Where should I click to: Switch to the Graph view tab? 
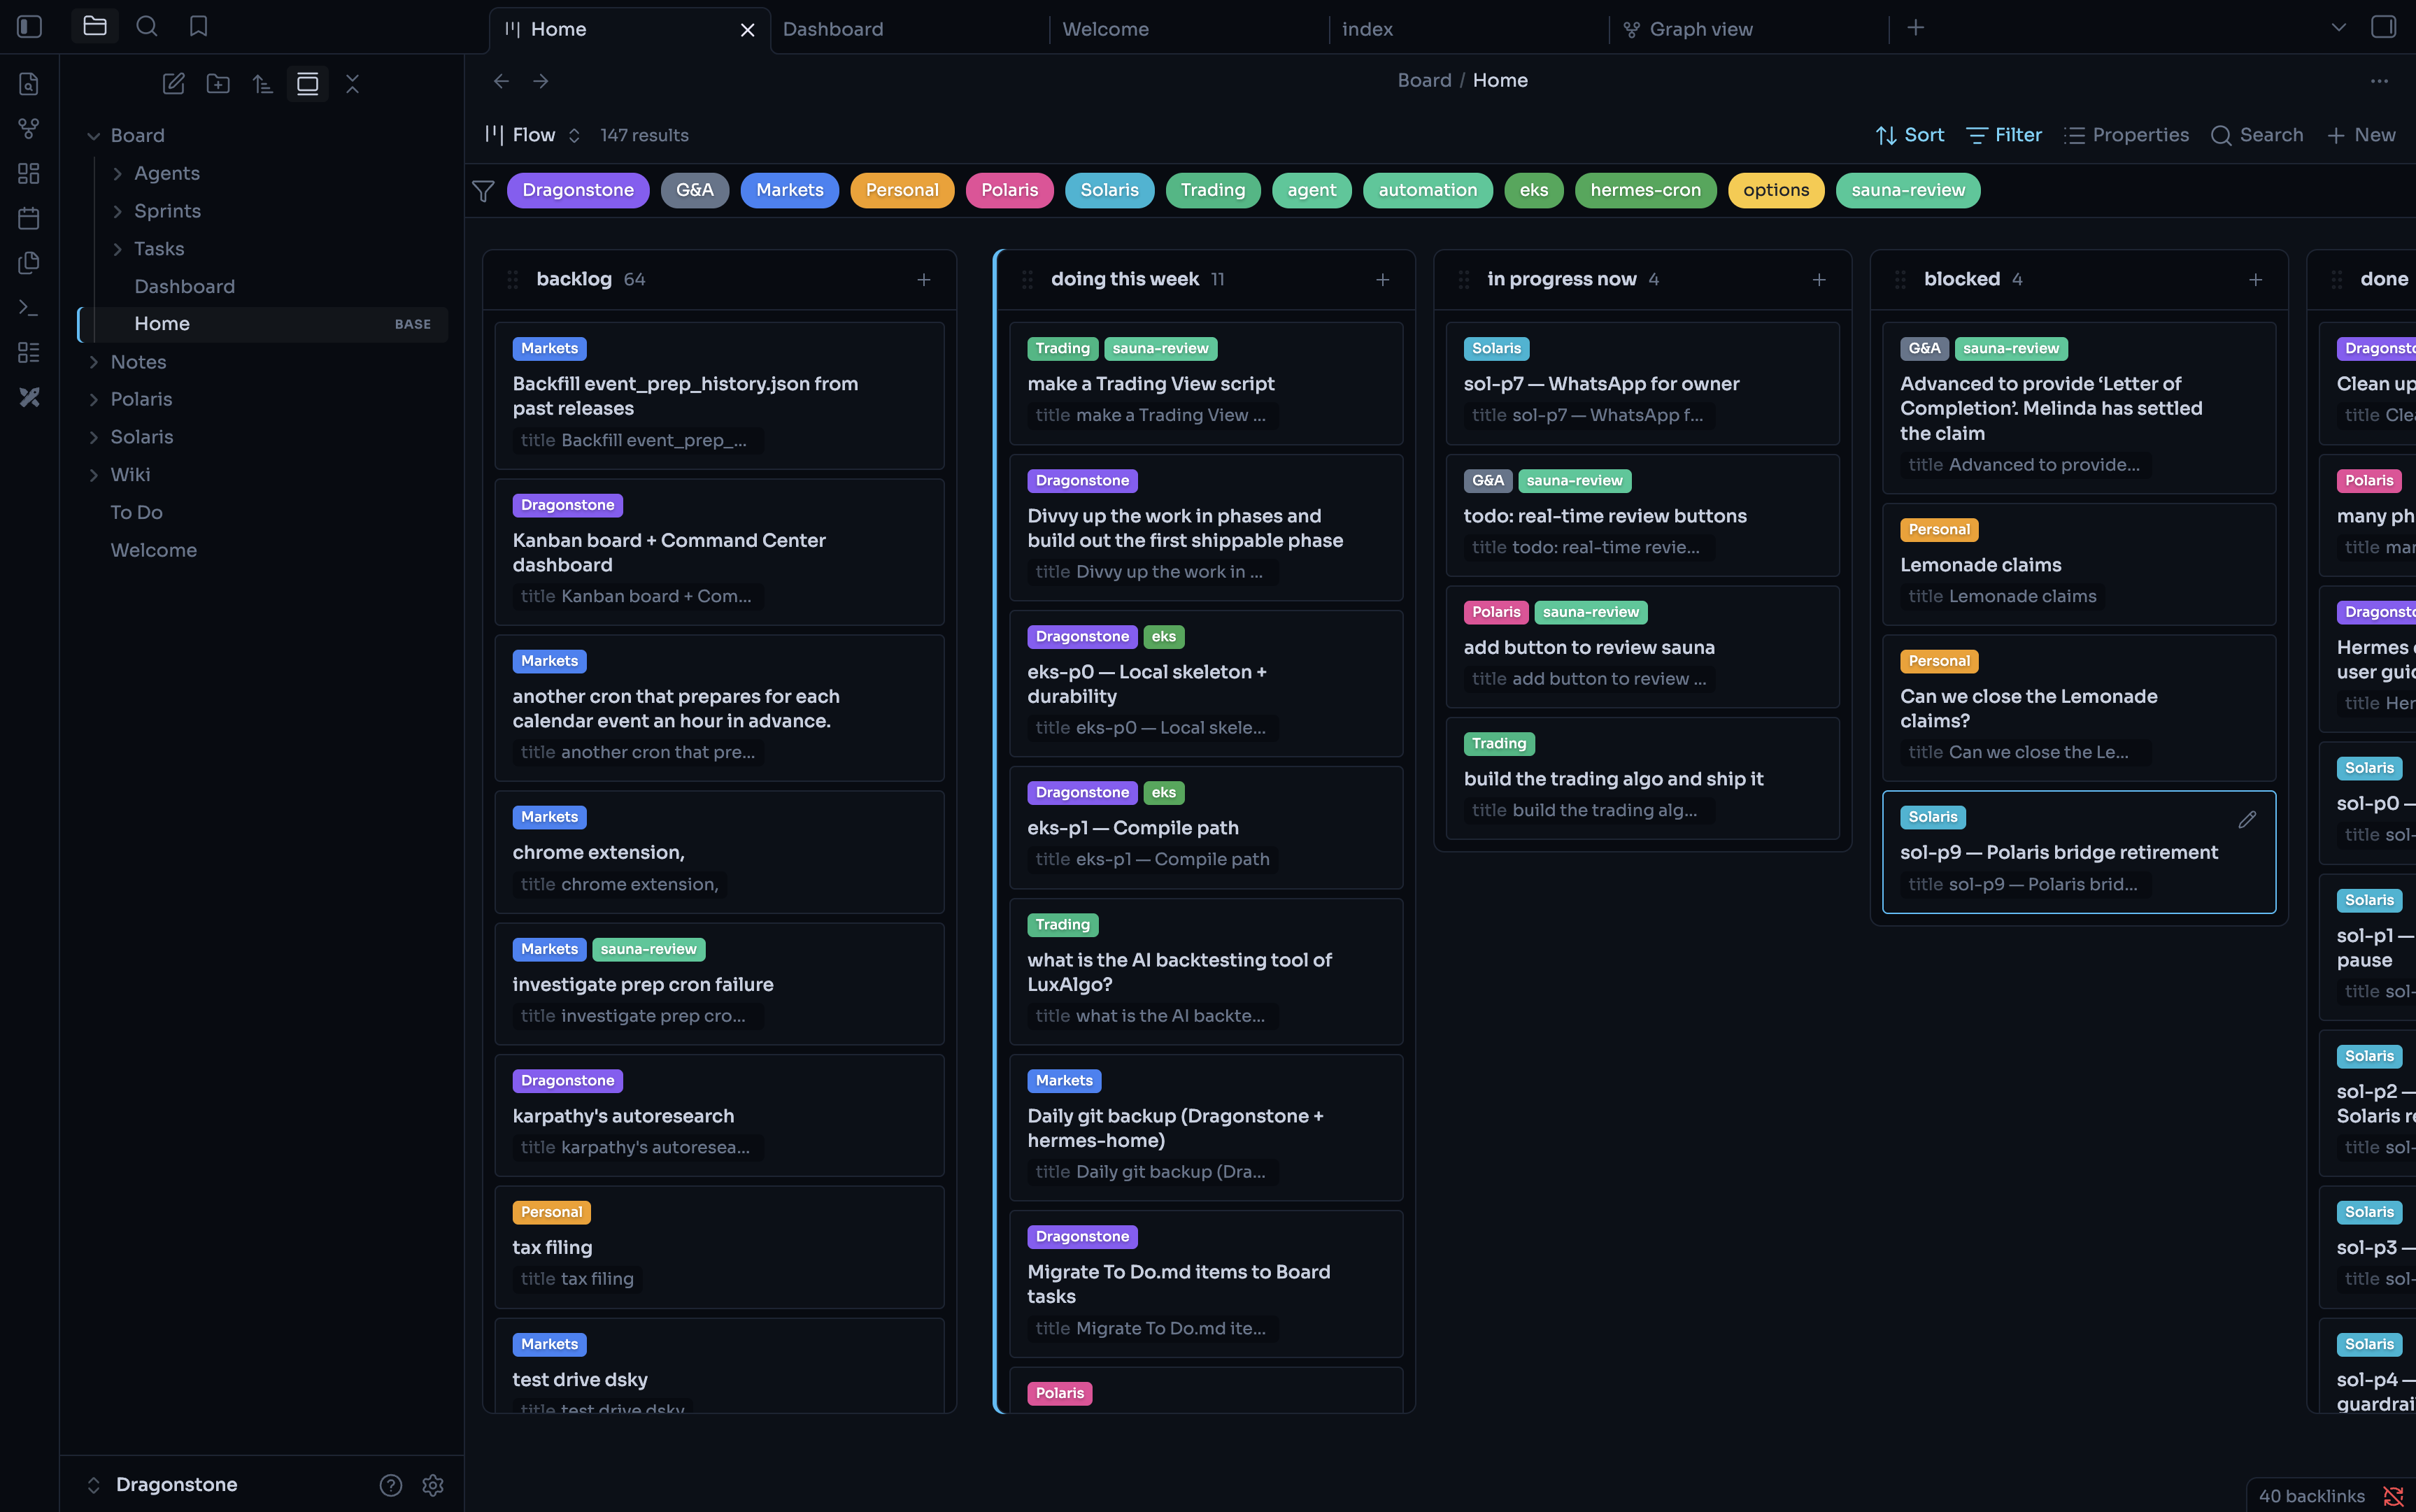(x=1749, y=30)
